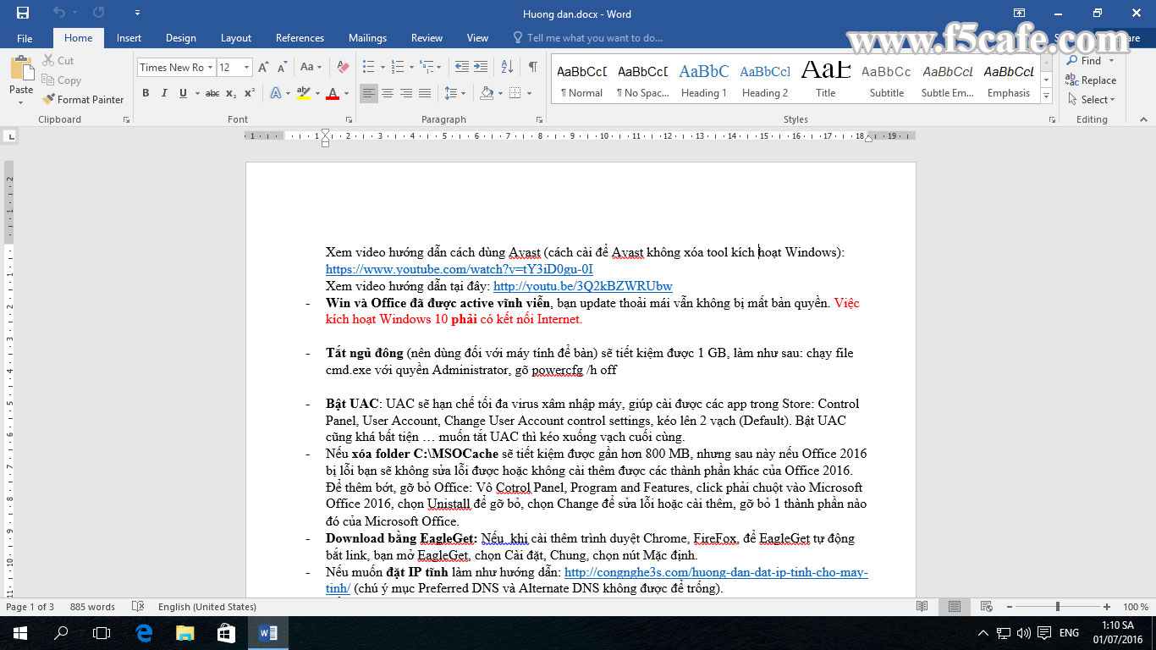Image resolution: width=1156 pixels, height=650 pixels.
Task: Zoom in with the plus button
Action: click(x=1107, y=607)
